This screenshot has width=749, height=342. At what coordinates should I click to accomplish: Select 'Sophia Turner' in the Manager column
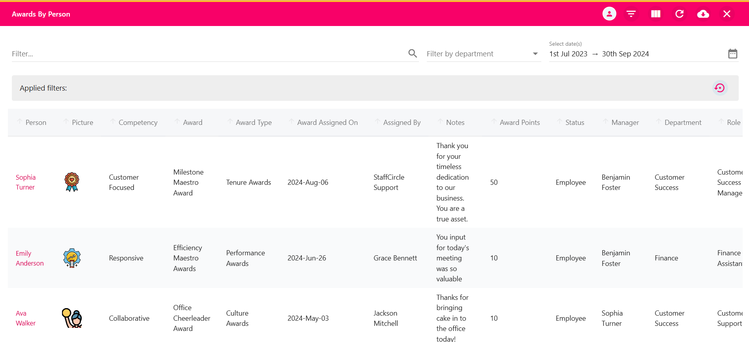point(612,318)
